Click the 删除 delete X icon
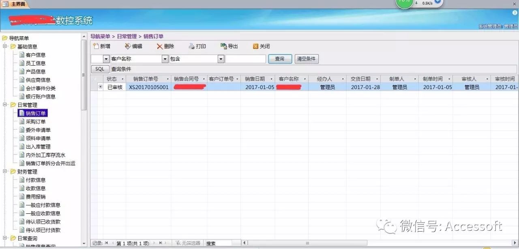 (x=160, y=46)
